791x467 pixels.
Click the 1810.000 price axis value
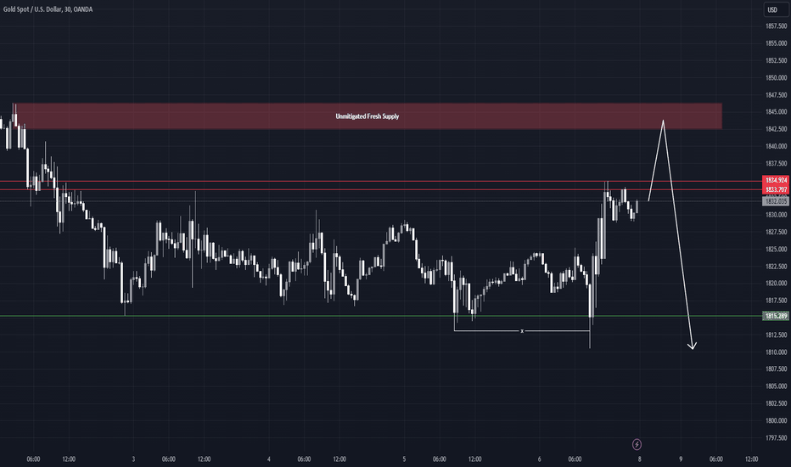776,352
